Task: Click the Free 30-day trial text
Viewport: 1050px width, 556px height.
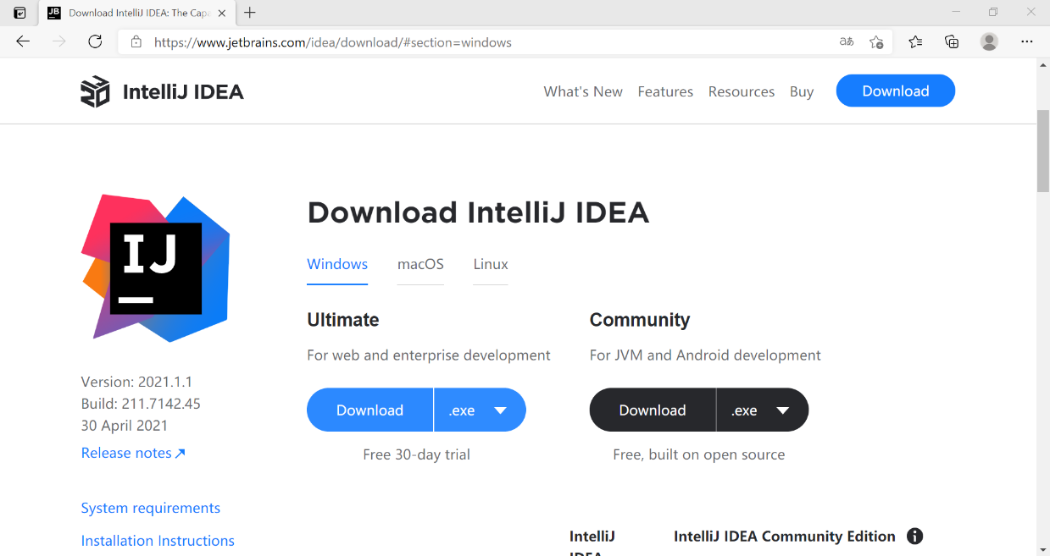Action: tap(416, 454)
